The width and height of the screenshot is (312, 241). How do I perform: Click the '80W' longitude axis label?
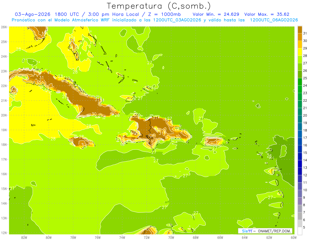pyautogui.click(x=49, y=237)
